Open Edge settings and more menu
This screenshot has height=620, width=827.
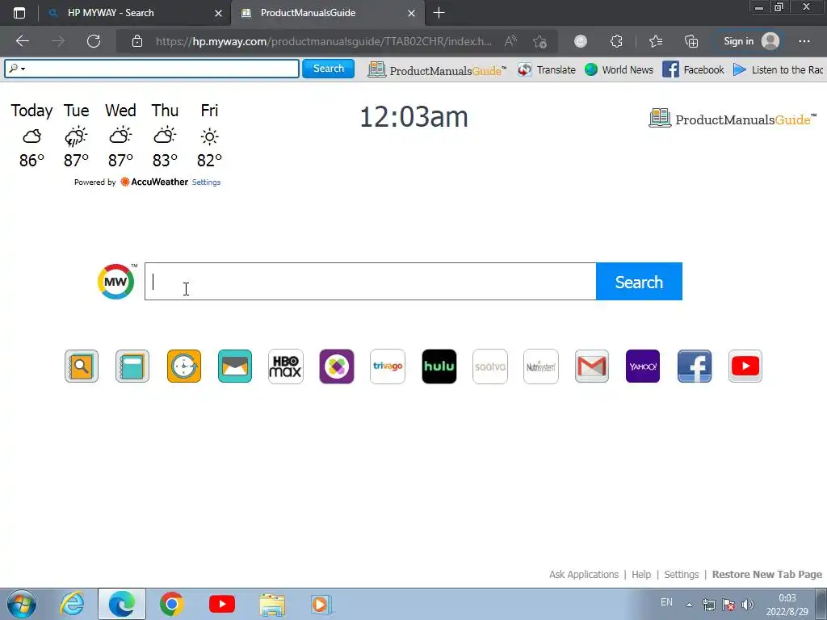pyautogui.click(x=804, y=41)
